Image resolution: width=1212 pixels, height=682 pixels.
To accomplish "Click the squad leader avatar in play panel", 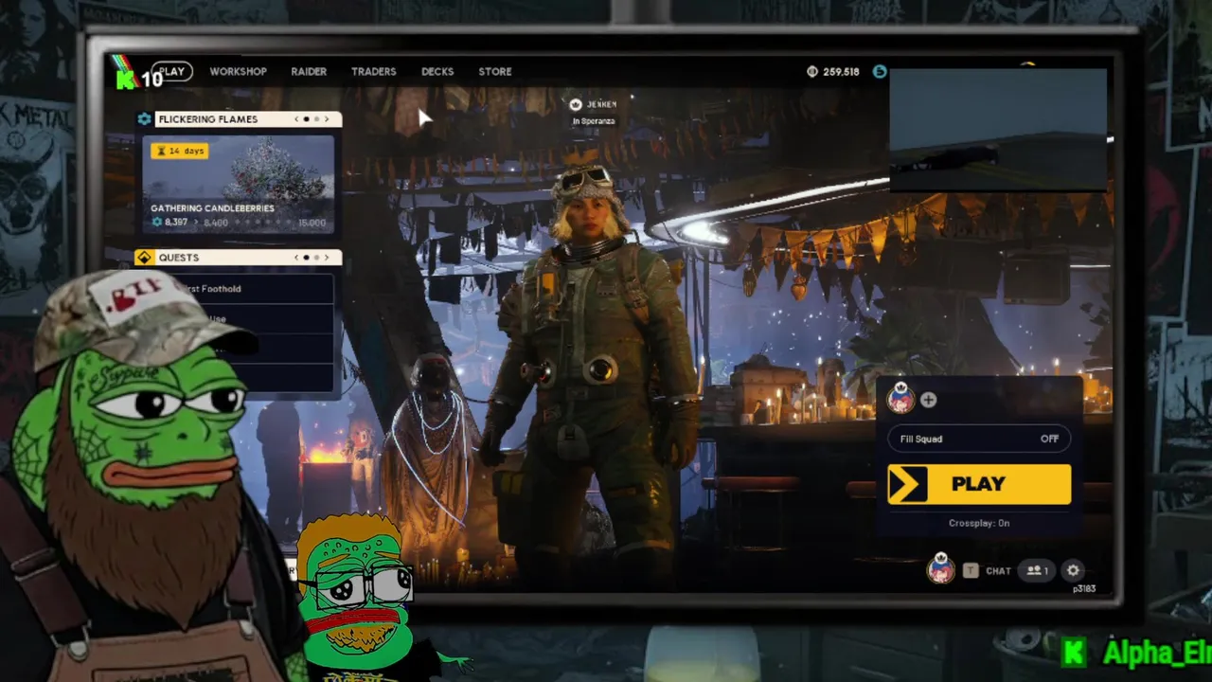I will [900, 399].
